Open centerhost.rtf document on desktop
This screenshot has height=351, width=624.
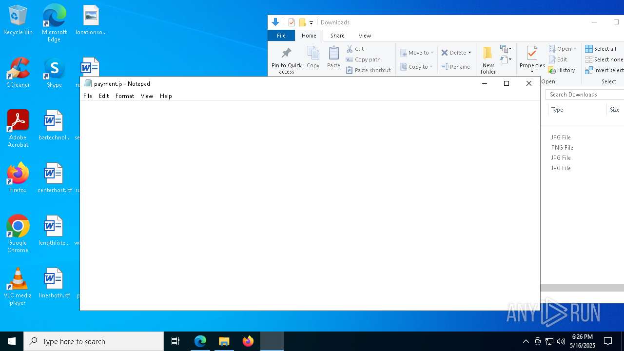pyautogui.click(x=54, y=178)
